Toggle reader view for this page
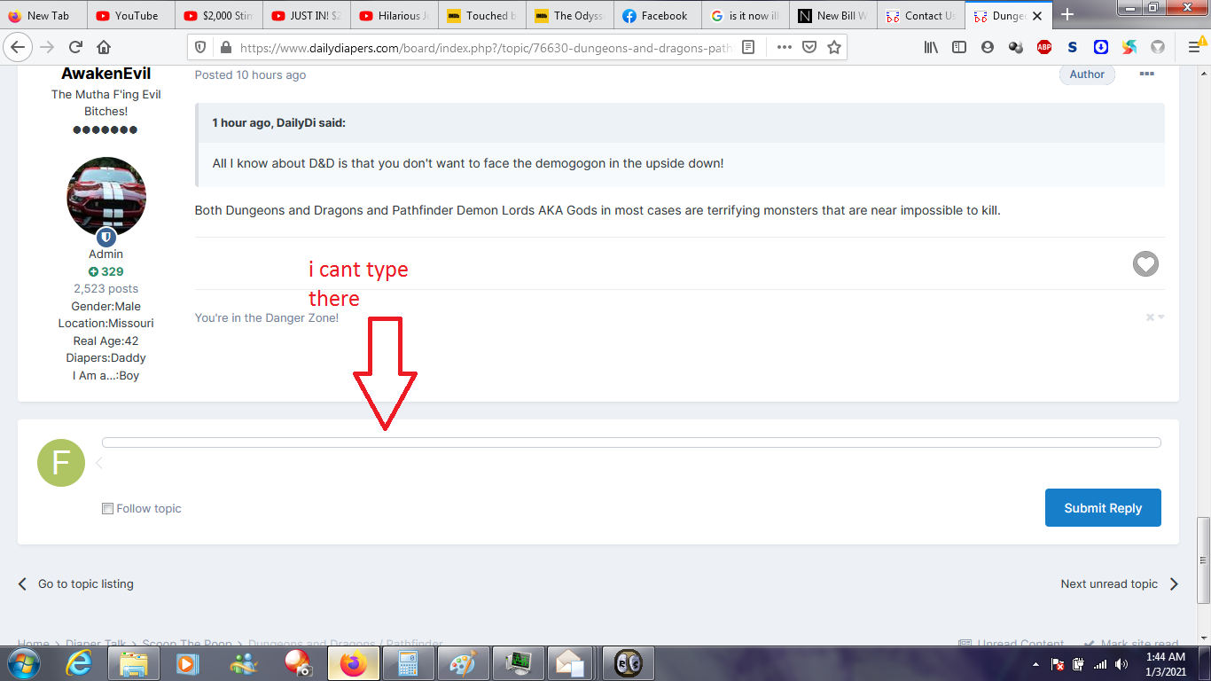This screenshot has height=681, width=1211. click(x=748, y=47)
